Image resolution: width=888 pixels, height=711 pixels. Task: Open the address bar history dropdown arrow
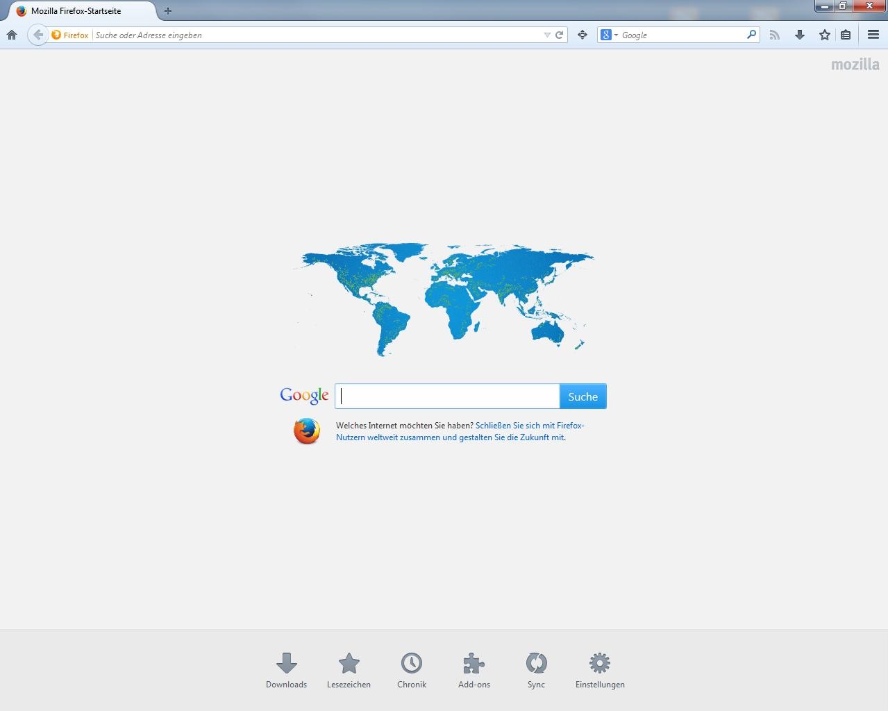point(547,35)
